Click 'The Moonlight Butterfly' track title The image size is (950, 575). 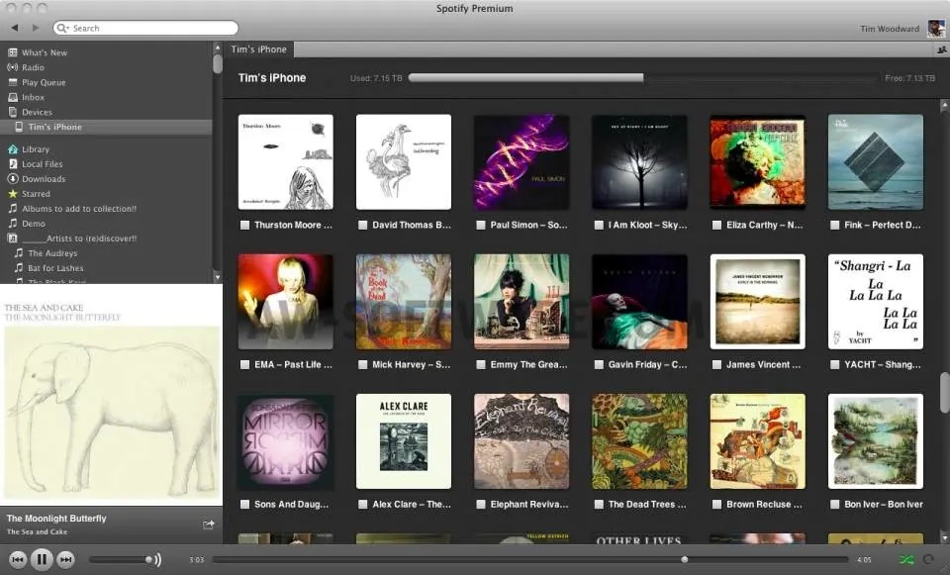[56, 519]
